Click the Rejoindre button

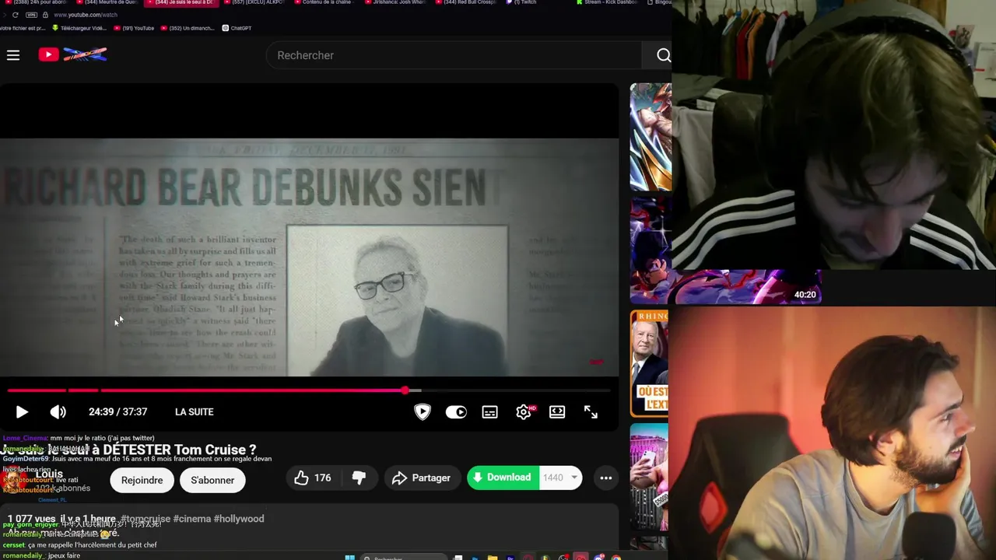(142, 480)
